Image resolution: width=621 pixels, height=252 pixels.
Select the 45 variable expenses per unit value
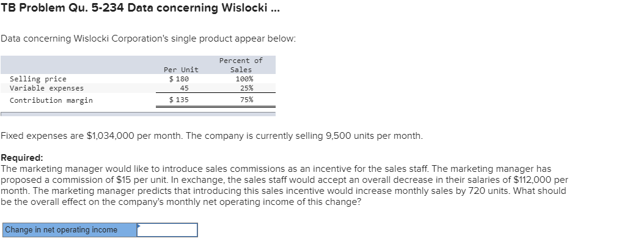pos(184,88)
